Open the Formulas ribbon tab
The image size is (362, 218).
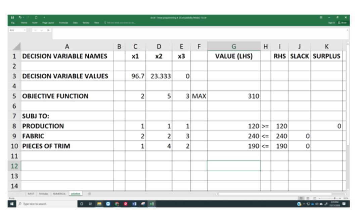(63, 23)
